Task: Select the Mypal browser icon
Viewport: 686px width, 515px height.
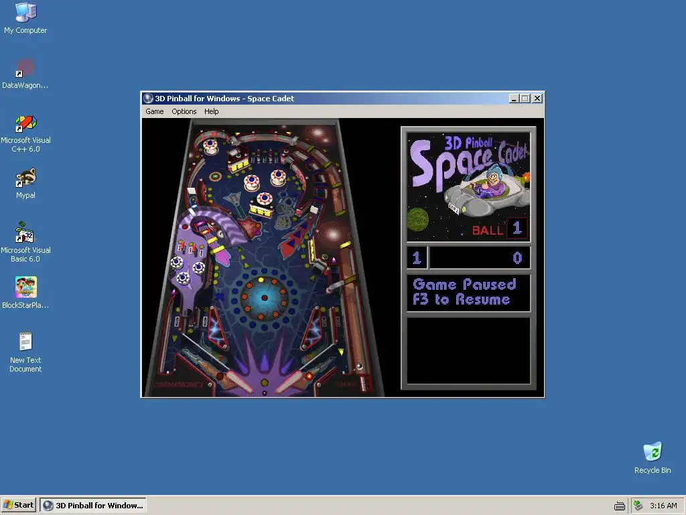Action: point(25,183)
